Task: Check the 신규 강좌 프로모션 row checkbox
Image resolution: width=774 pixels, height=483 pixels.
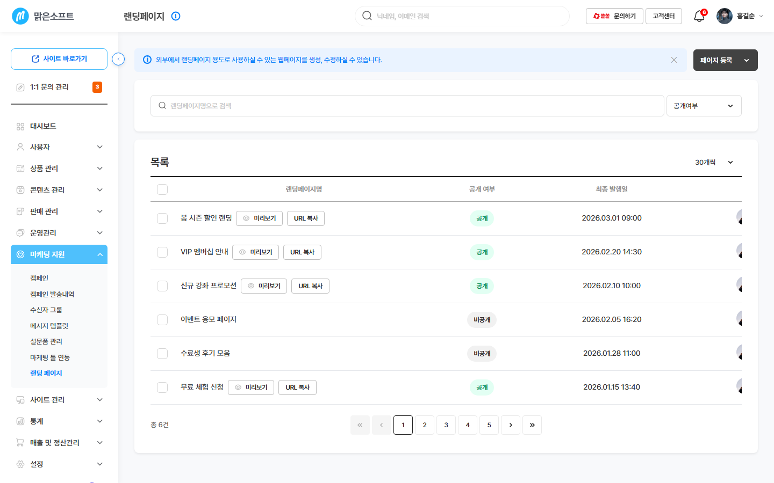Action: pyautogui.click(x=162, y=286)
